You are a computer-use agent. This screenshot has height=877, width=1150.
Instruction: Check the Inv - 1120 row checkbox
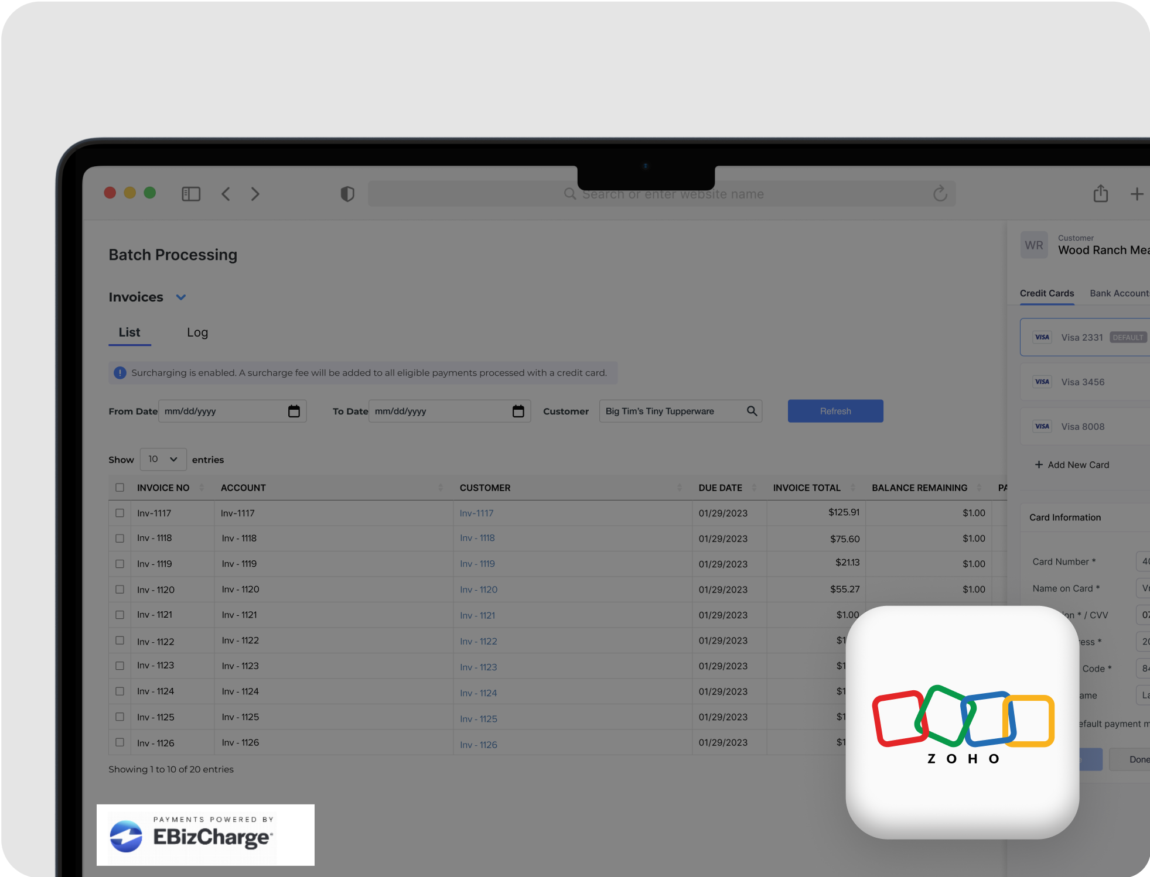tap(120, 590)
